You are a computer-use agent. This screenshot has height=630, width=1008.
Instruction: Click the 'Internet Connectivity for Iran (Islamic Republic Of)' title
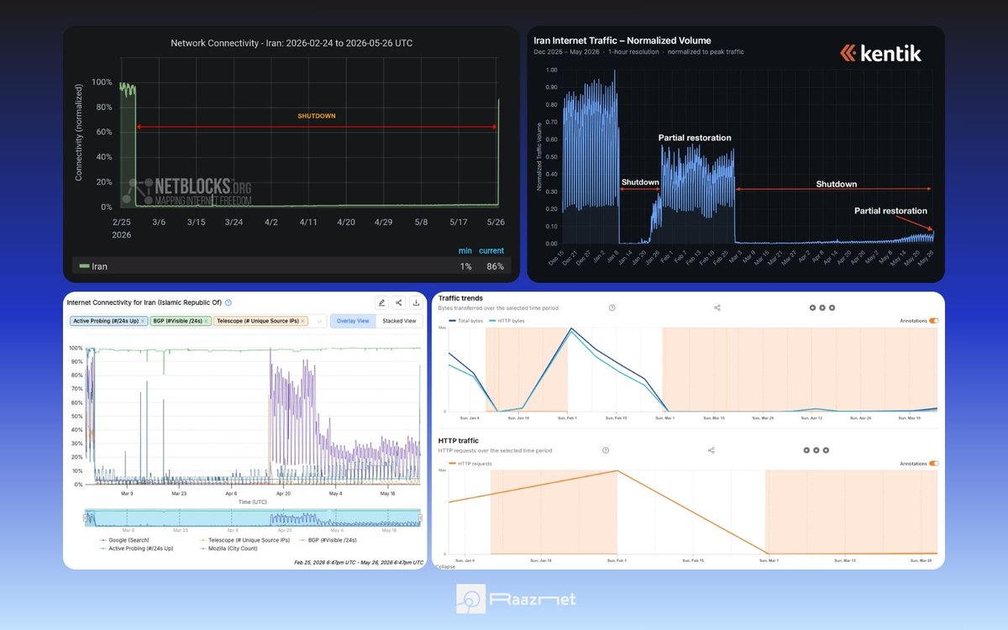[144, 302]
